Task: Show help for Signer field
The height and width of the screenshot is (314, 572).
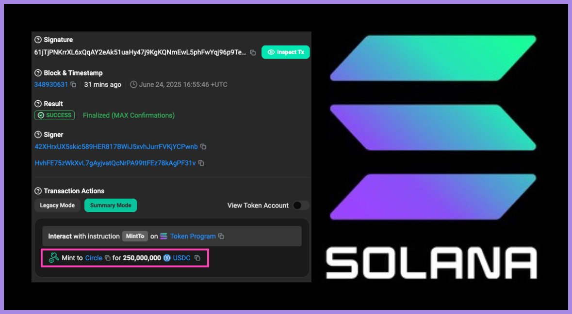Action: pyautogui.click(x=38, y=135)
